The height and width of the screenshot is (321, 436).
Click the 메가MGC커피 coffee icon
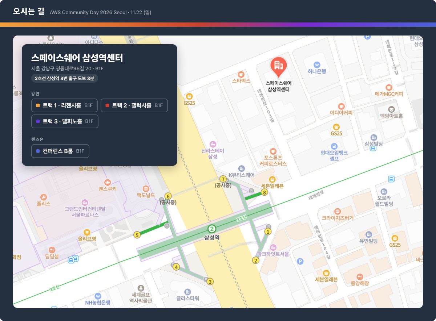389,87
